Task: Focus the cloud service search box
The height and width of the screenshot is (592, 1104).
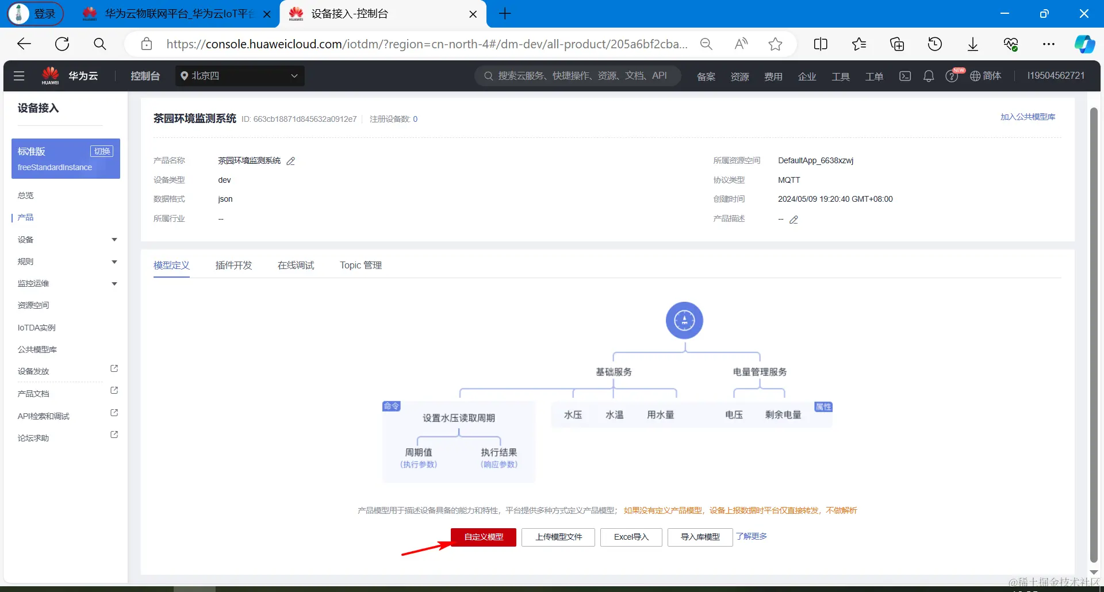Action: (578, 76)
